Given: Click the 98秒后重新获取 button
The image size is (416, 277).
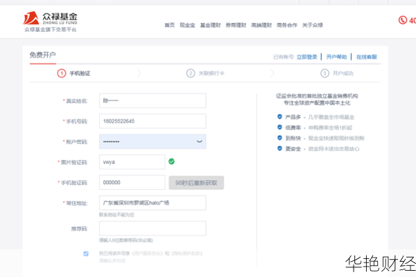Looking at the screenshot, I should pyautogui.click(x=196, y=183).
